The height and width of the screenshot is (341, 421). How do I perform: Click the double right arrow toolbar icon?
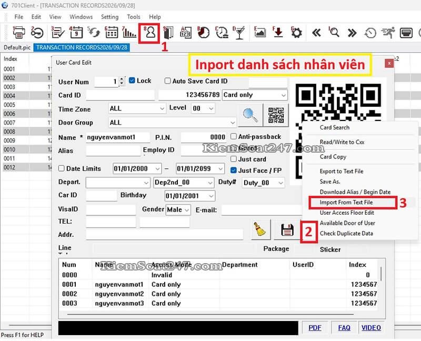[x=352, y=33]
